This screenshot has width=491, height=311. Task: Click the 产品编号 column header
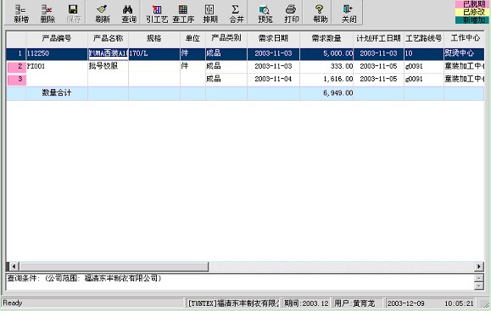57,39
